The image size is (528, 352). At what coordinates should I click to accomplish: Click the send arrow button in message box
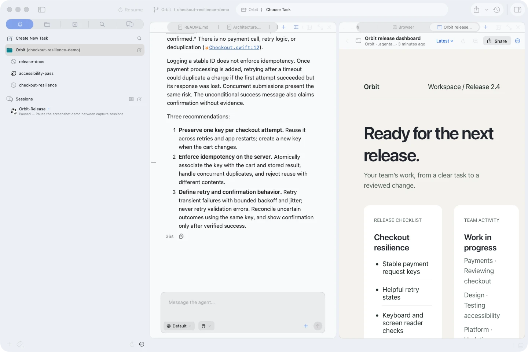(318, 326)
